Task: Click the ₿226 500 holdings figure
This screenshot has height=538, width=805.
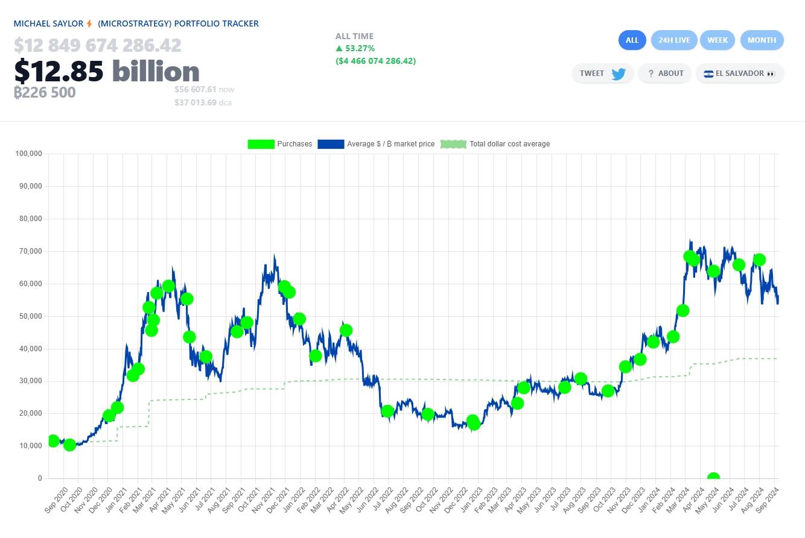Action: (45, 93)
